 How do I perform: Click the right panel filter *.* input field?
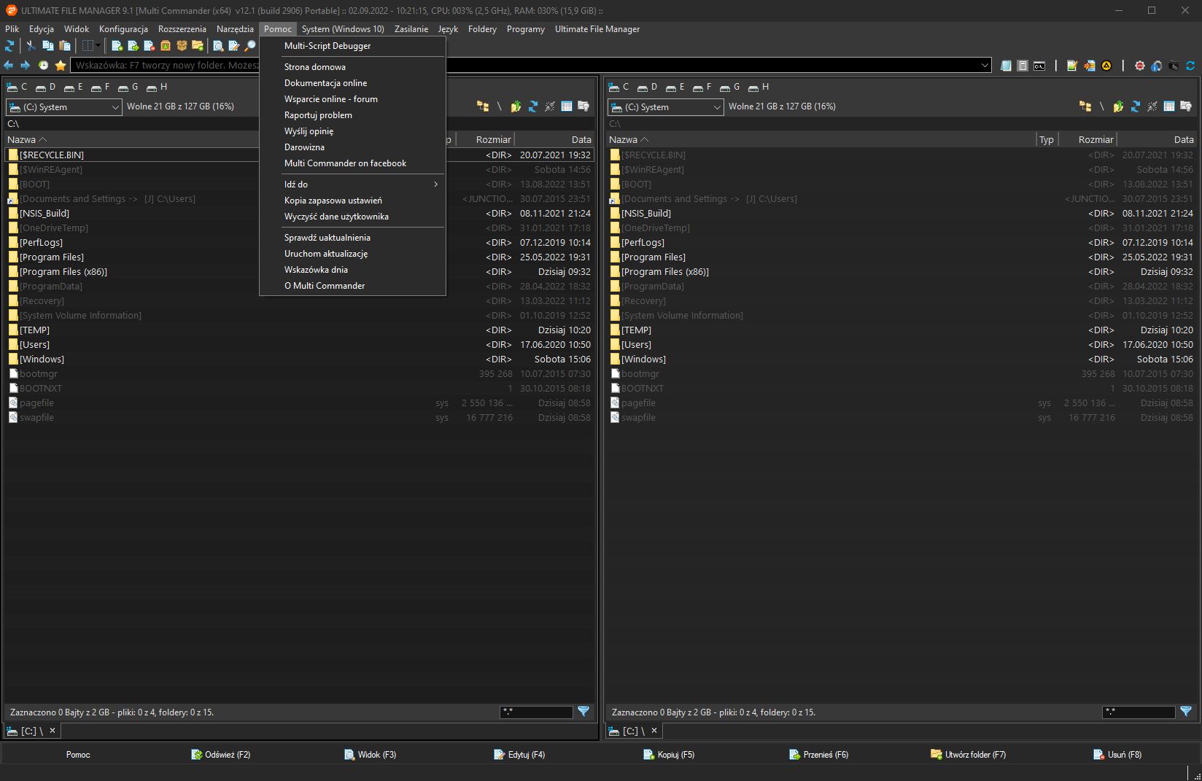click(x=1139, y=712)
